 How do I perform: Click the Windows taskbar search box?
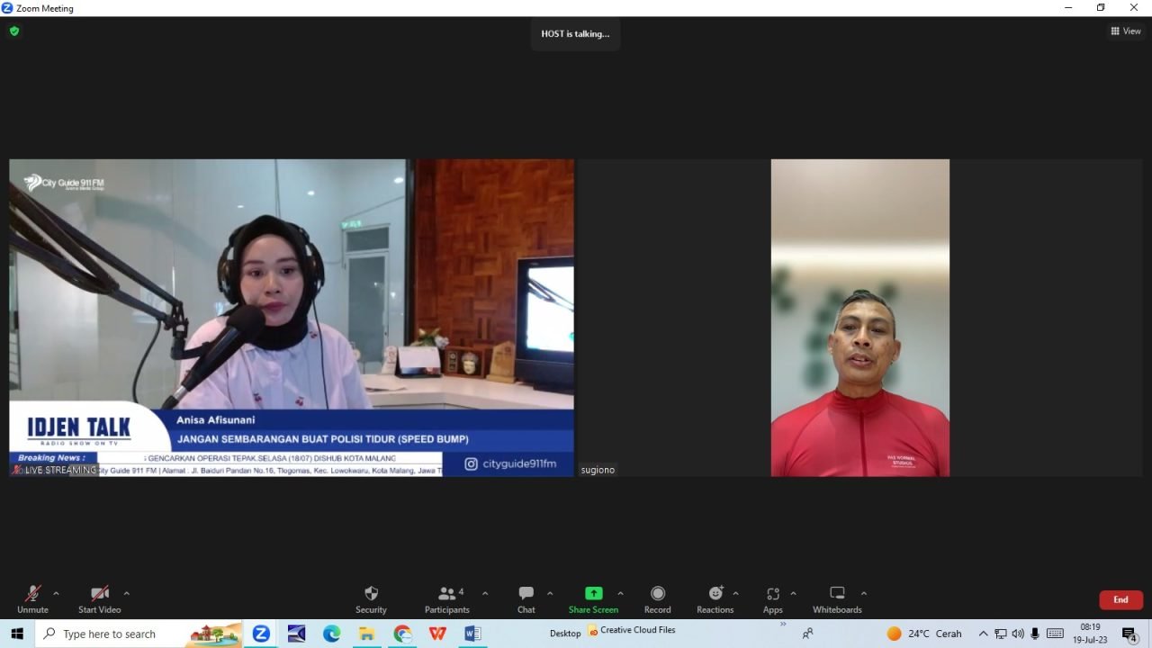tap(139, 634)
